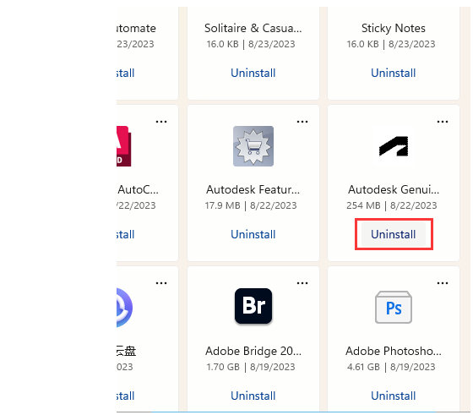473x415 pixels.
Task: Click the Adobe Photoshop Ps icon
Action: pyautogui.click(x=394, y=307)
